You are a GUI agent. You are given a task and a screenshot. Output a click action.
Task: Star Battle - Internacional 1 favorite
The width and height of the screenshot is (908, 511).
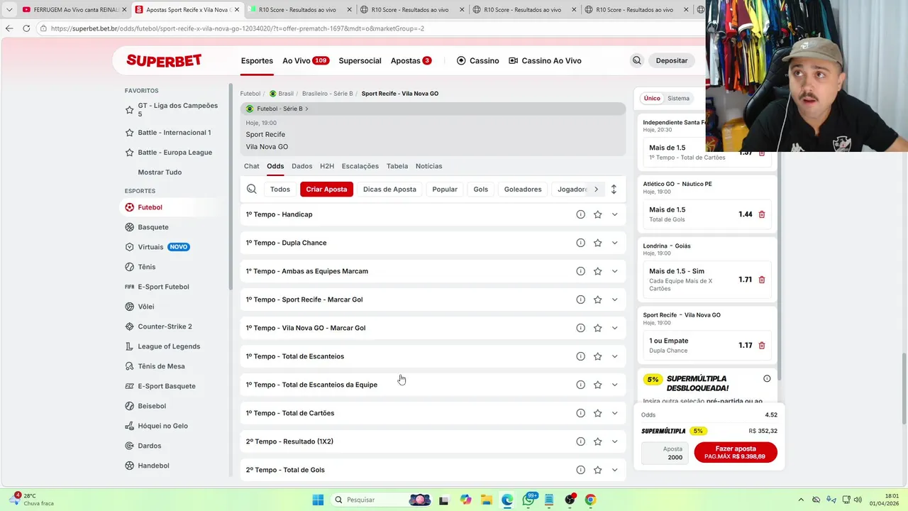[x=129, y=133]
